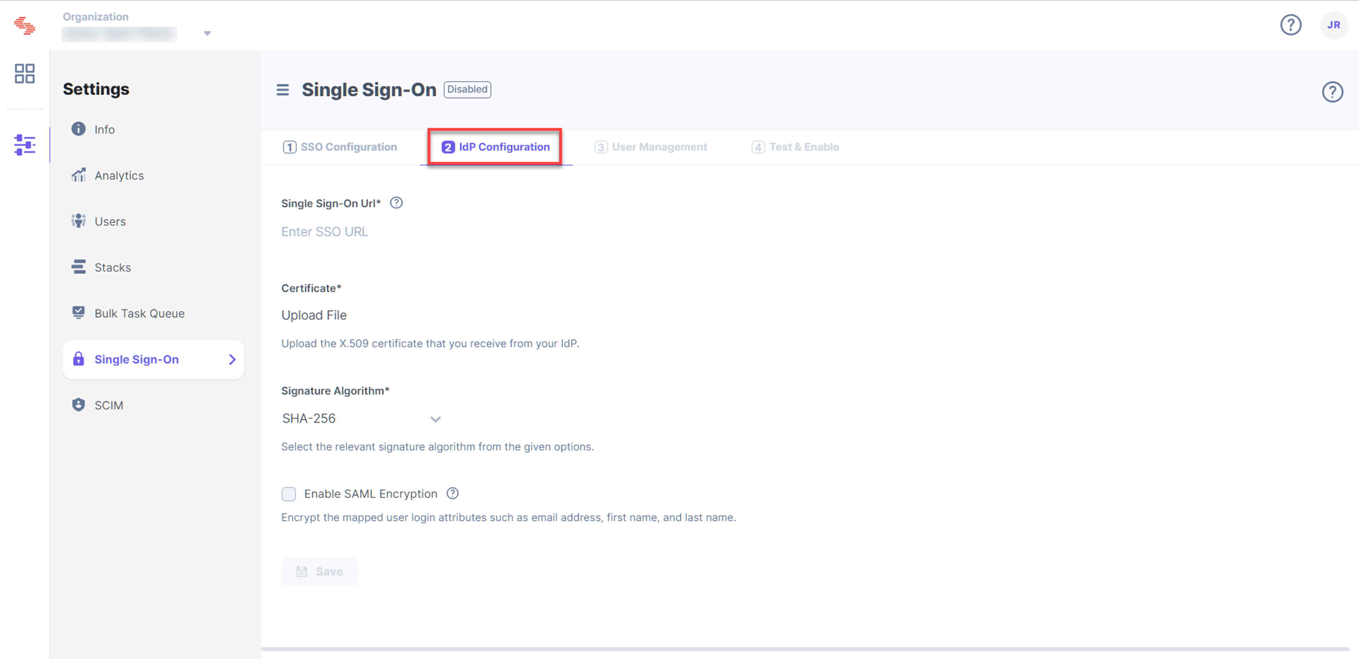Click the horizontal scrollbar at page bottom
Viewport: 1359px width, 659px height.
[804, 649]
